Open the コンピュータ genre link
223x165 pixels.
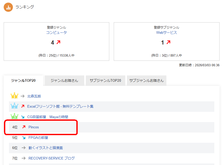tap(56, 32)
